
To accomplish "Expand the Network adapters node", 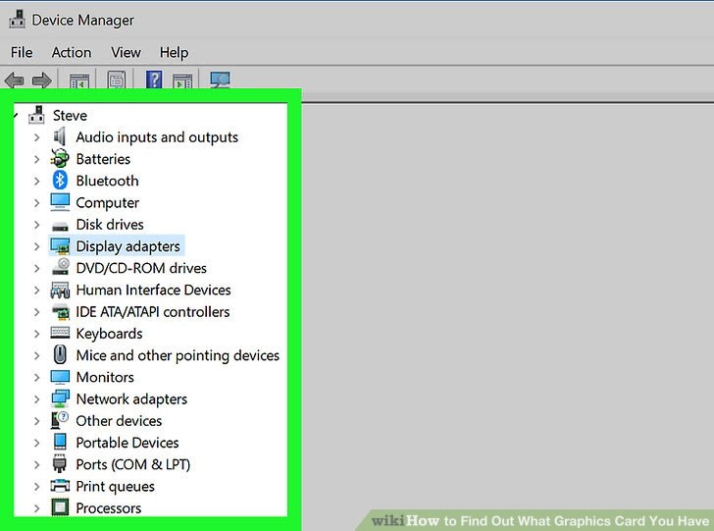I will pos(37,398).
